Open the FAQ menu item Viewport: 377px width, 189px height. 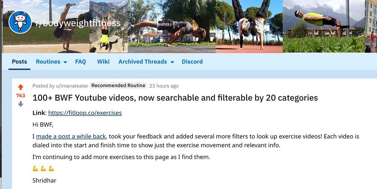[80, 61]
